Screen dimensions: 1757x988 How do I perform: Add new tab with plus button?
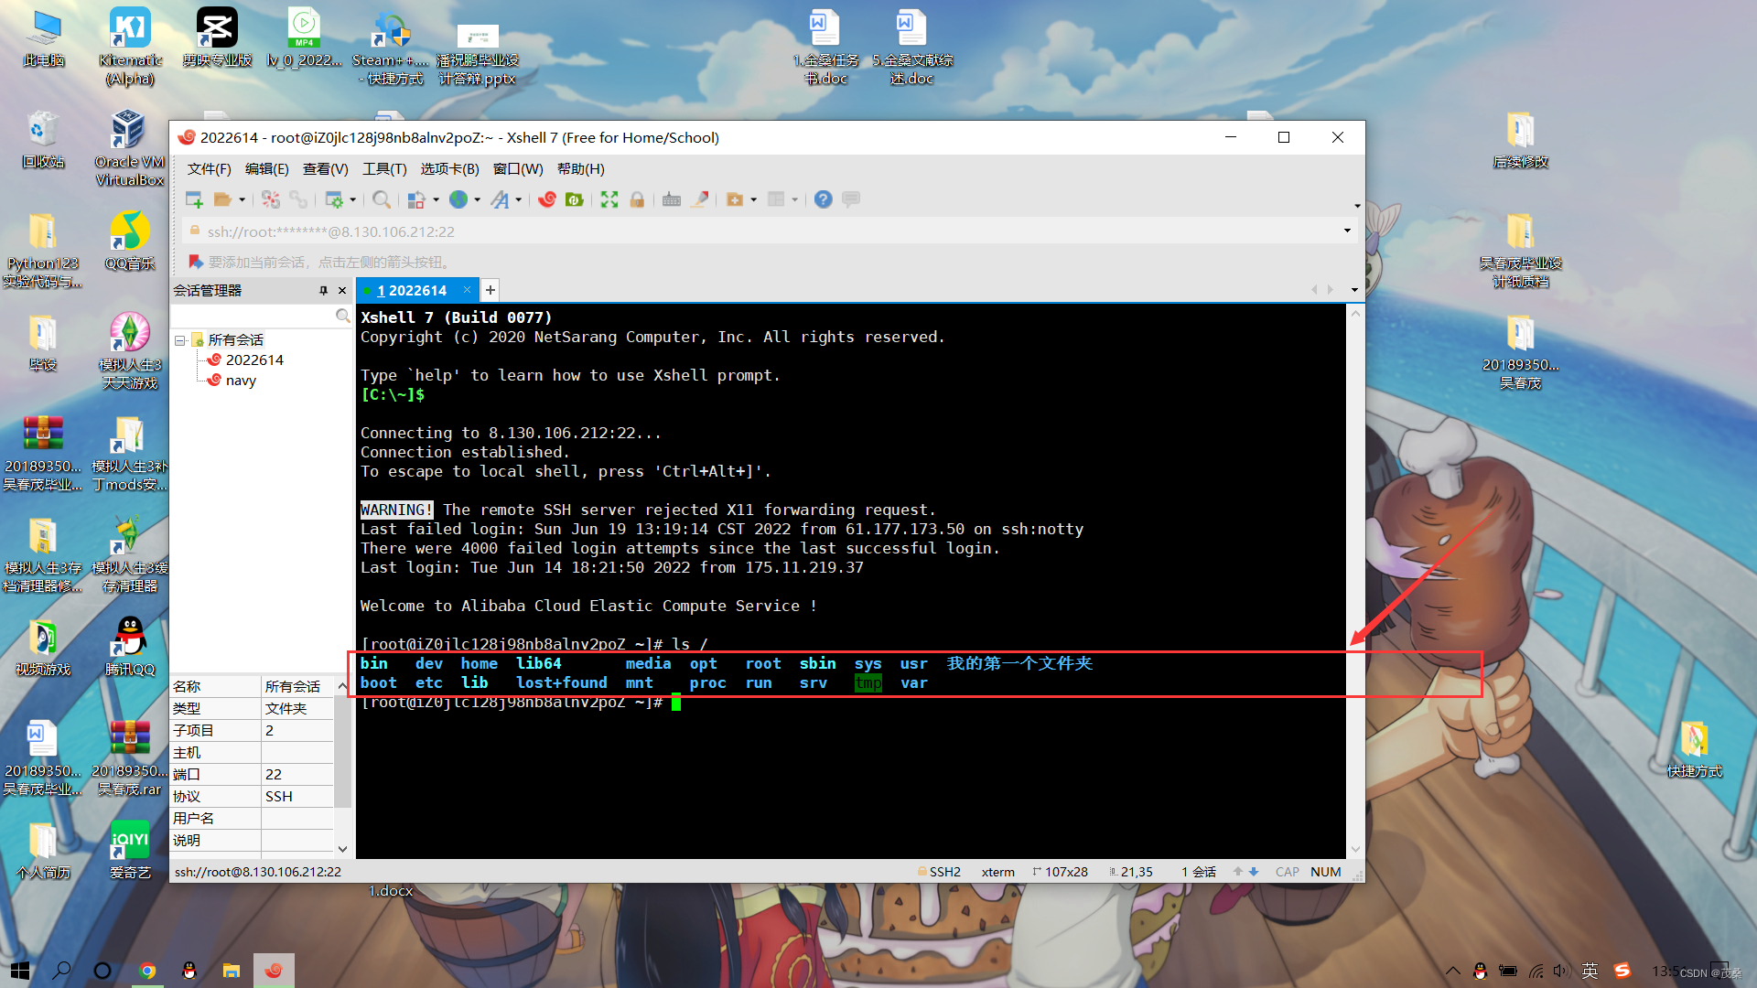(490, 290)
